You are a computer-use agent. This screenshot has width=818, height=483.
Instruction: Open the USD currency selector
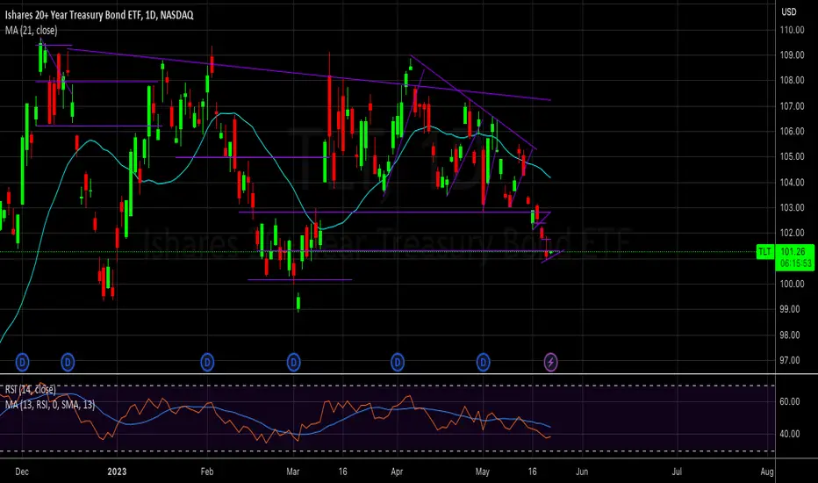(x=789, y=12)
